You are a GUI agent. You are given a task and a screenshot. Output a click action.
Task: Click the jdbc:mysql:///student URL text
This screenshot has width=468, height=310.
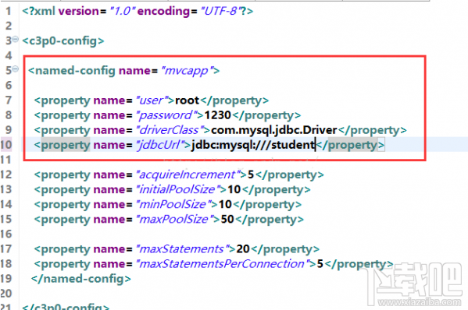[253, 145]
